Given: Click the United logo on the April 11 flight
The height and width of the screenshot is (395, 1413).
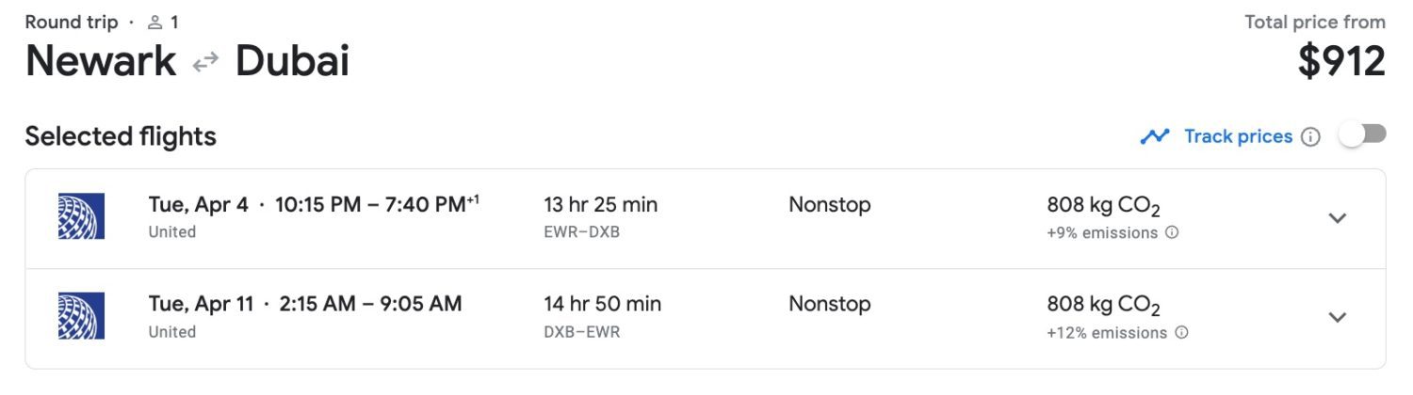Looking at the screenshot, I should (x=81, y=316).
